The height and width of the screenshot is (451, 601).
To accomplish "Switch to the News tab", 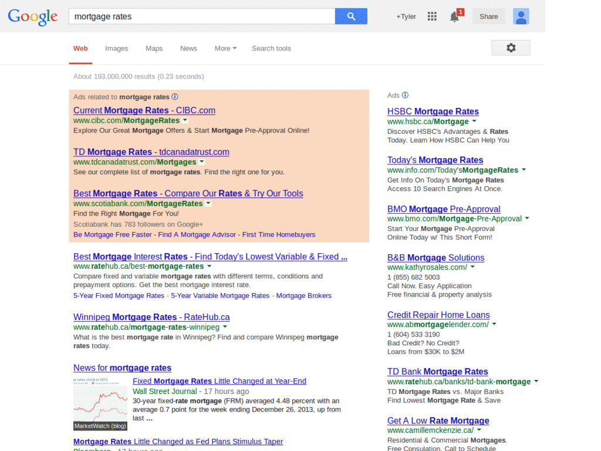I will coord(188,48).
